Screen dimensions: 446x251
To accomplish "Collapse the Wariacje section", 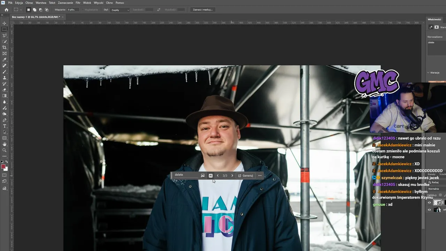I will point(429,73).
